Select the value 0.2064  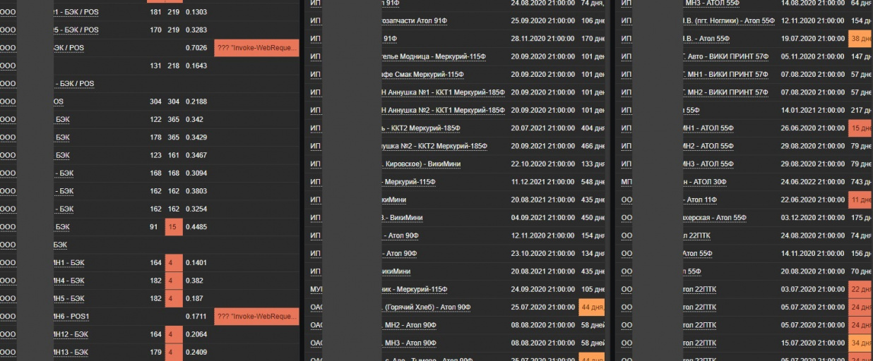[x=196, y=334]
